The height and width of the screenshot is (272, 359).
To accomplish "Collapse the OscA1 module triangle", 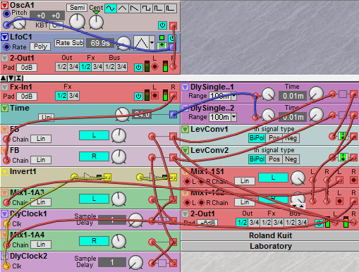I will [x=4, y=5].
